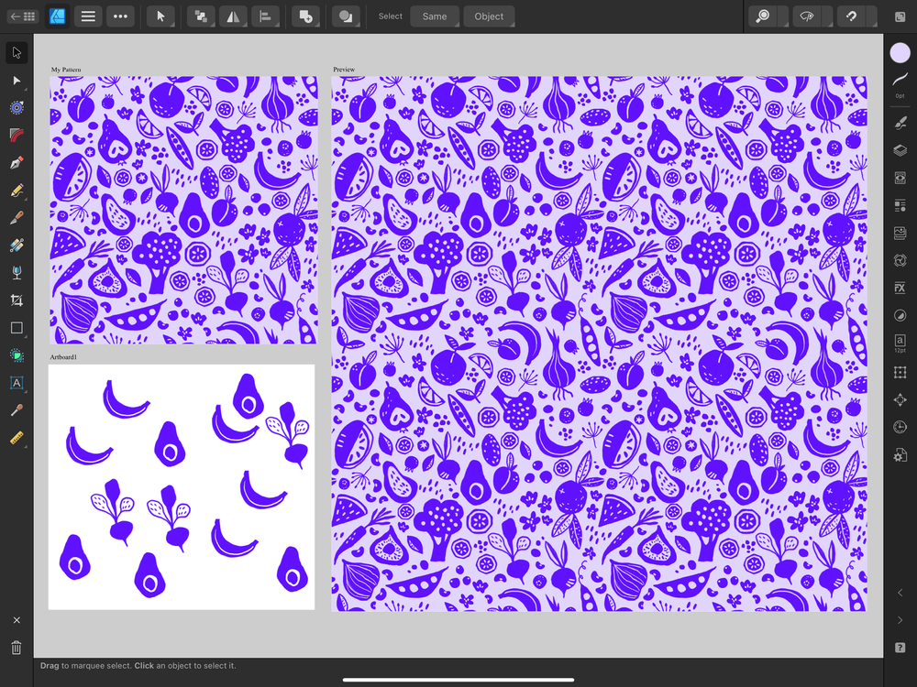Toggle the zoom magnifier control
Viewport: 917px width, 687px height.
pyautogui.click(x=761, y=16)
